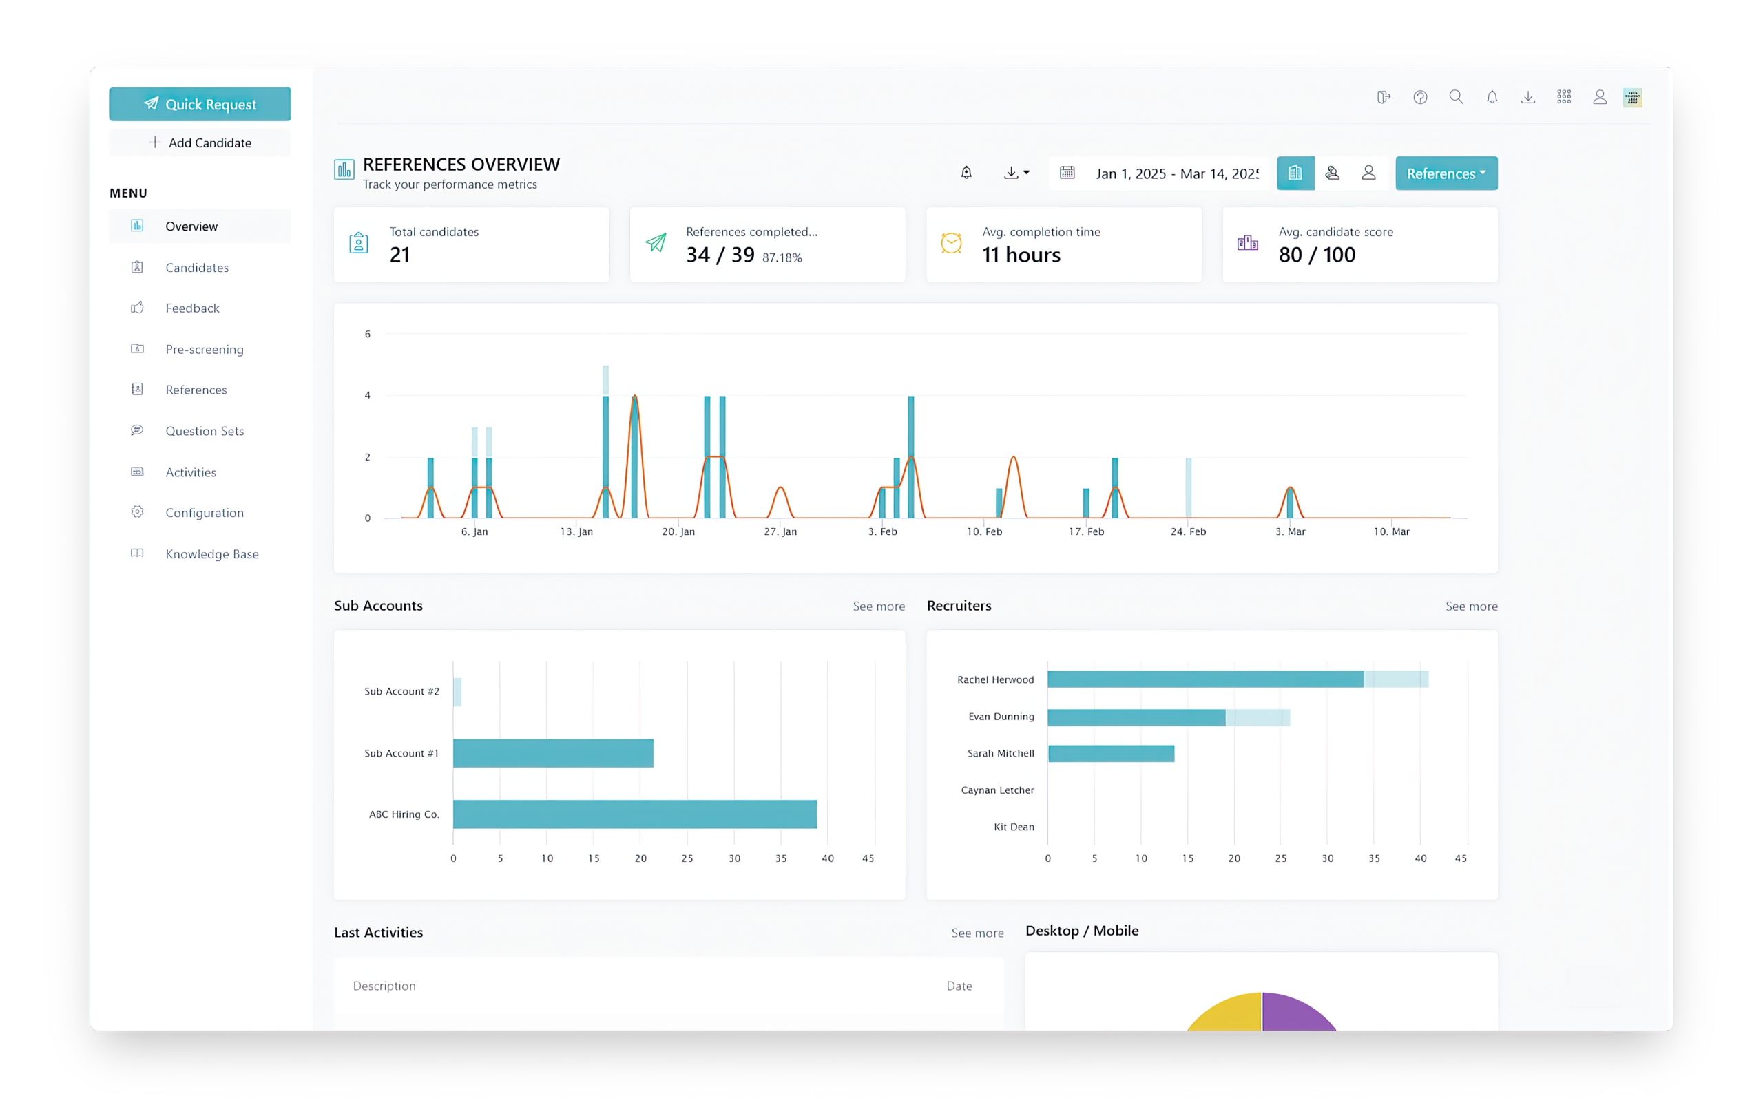Click the company avatar thumbnail
The image size is (1763, 1098).
click(1633, 97)
